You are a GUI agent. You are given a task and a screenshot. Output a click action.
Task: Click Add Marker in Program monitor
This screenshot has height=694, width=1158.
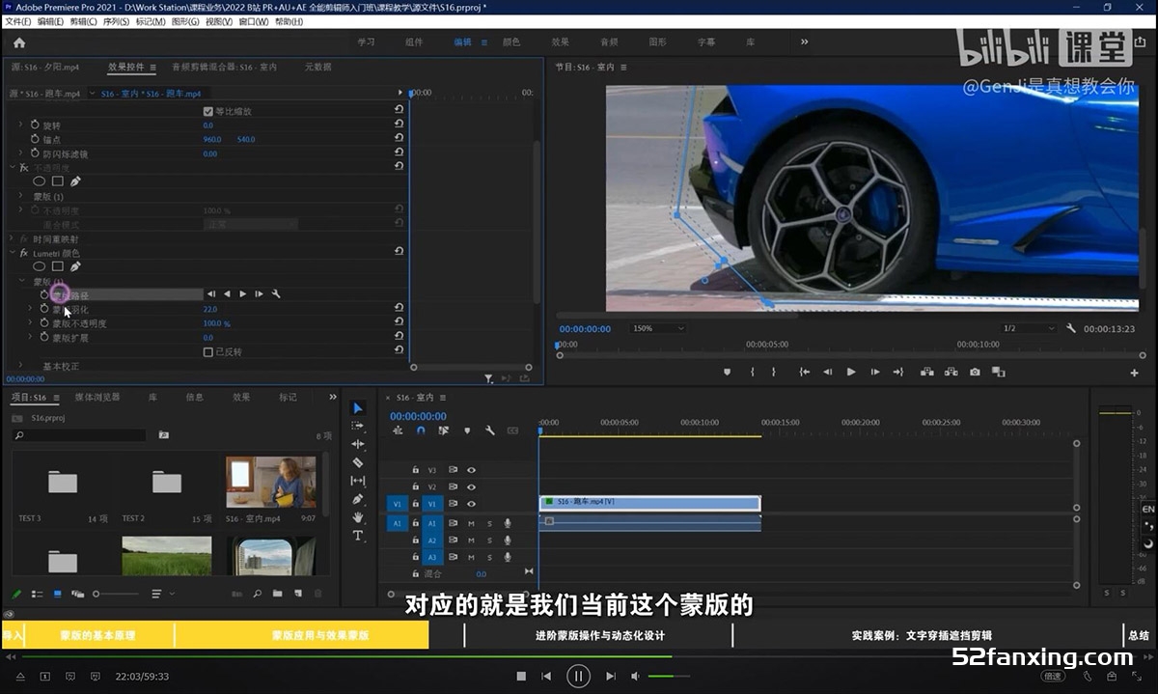coord(727,372)
